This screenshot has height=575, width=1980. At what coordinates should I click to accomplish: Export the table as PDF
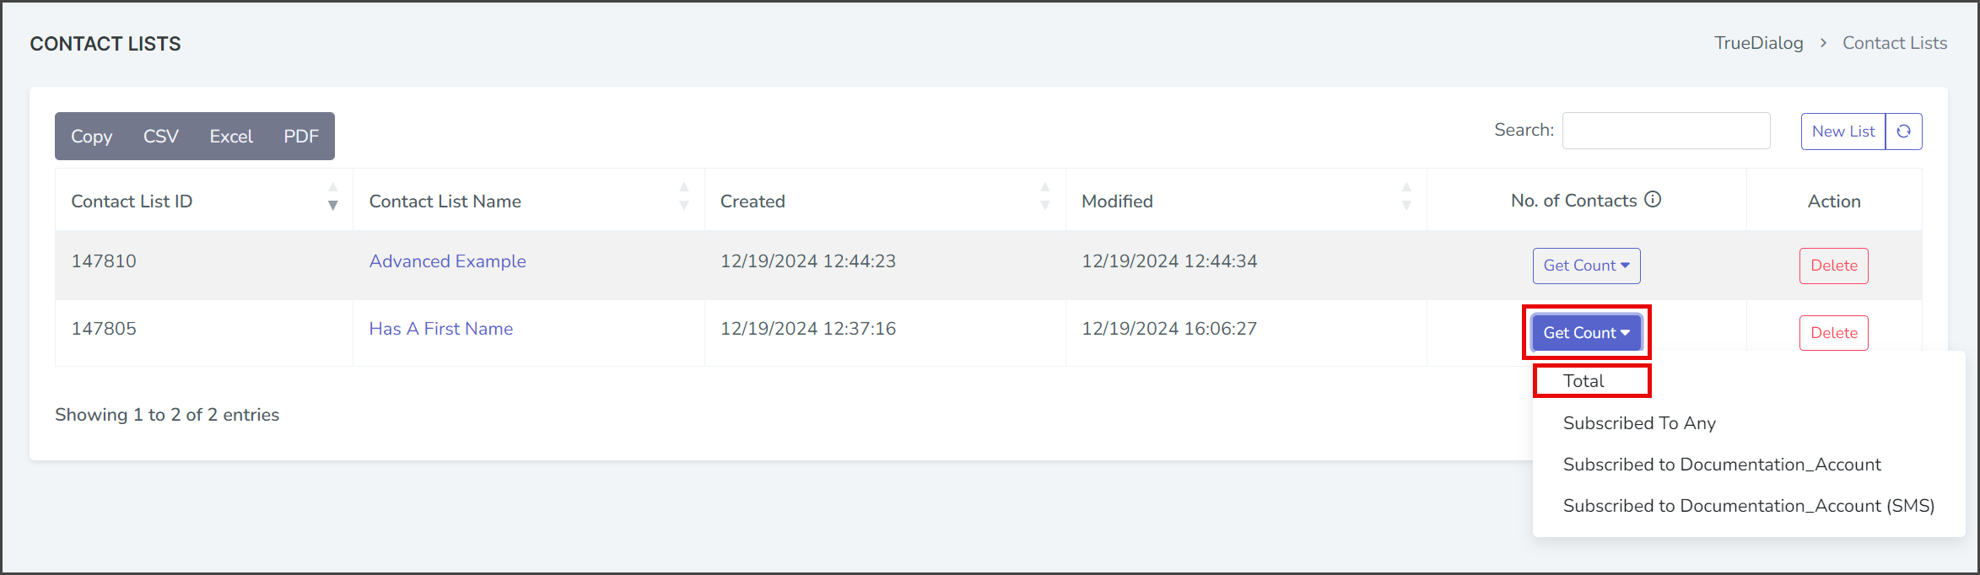point(301,137)
